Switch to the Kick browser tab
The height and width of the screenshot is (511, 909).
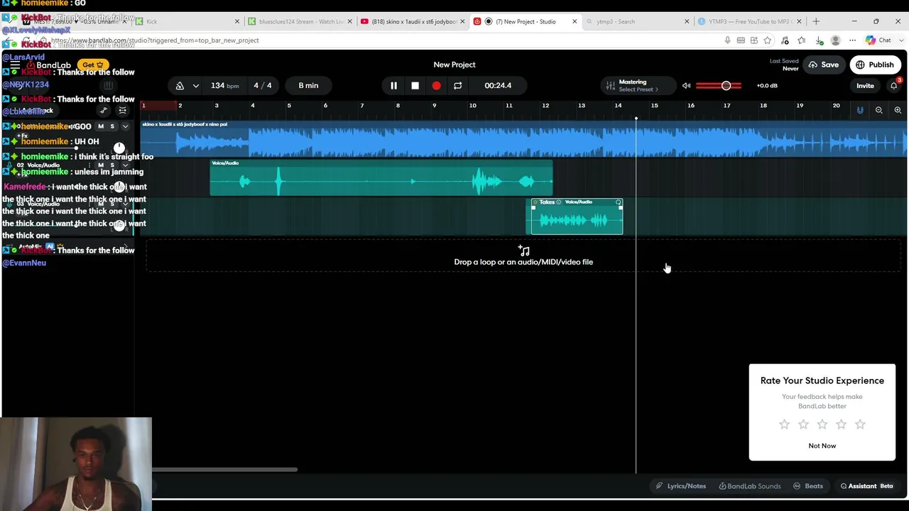pyautogui.click(x=188, y=21)
